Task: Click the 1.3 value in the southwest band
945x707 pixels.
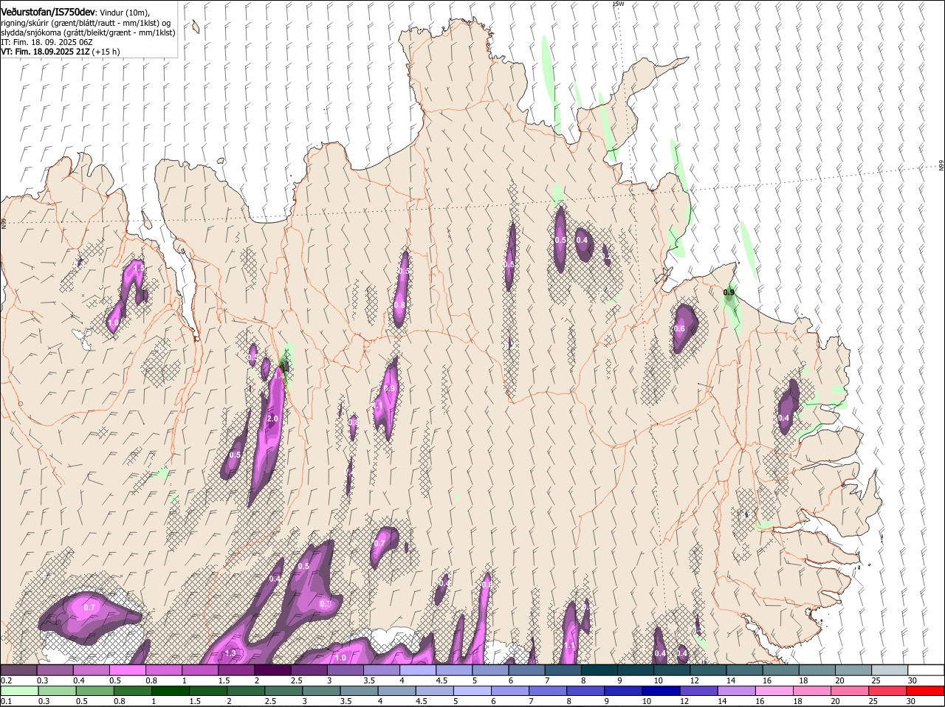Action: [x=230, y=653]
